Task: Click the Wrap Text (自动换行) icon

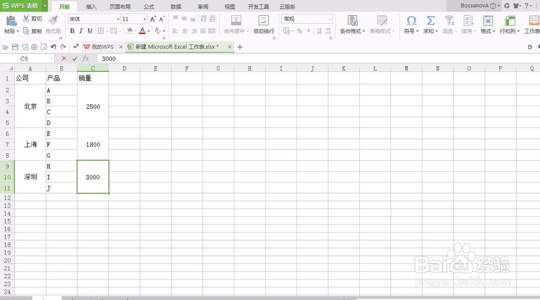Action: coord(264,21)
